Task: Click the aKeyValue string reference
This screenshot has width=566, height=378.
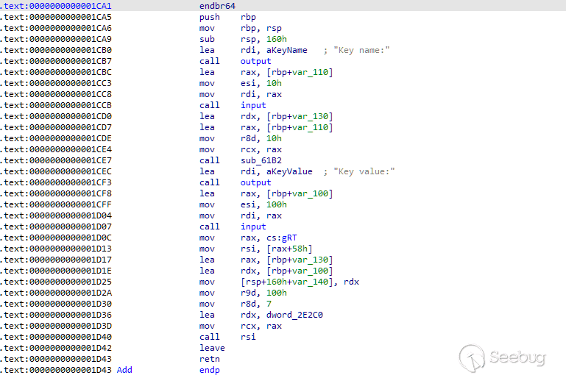Action: tap(289, 171)
